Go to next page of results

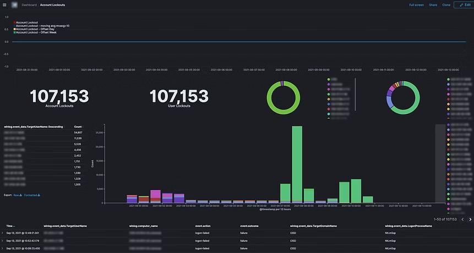tap(470, 219)
